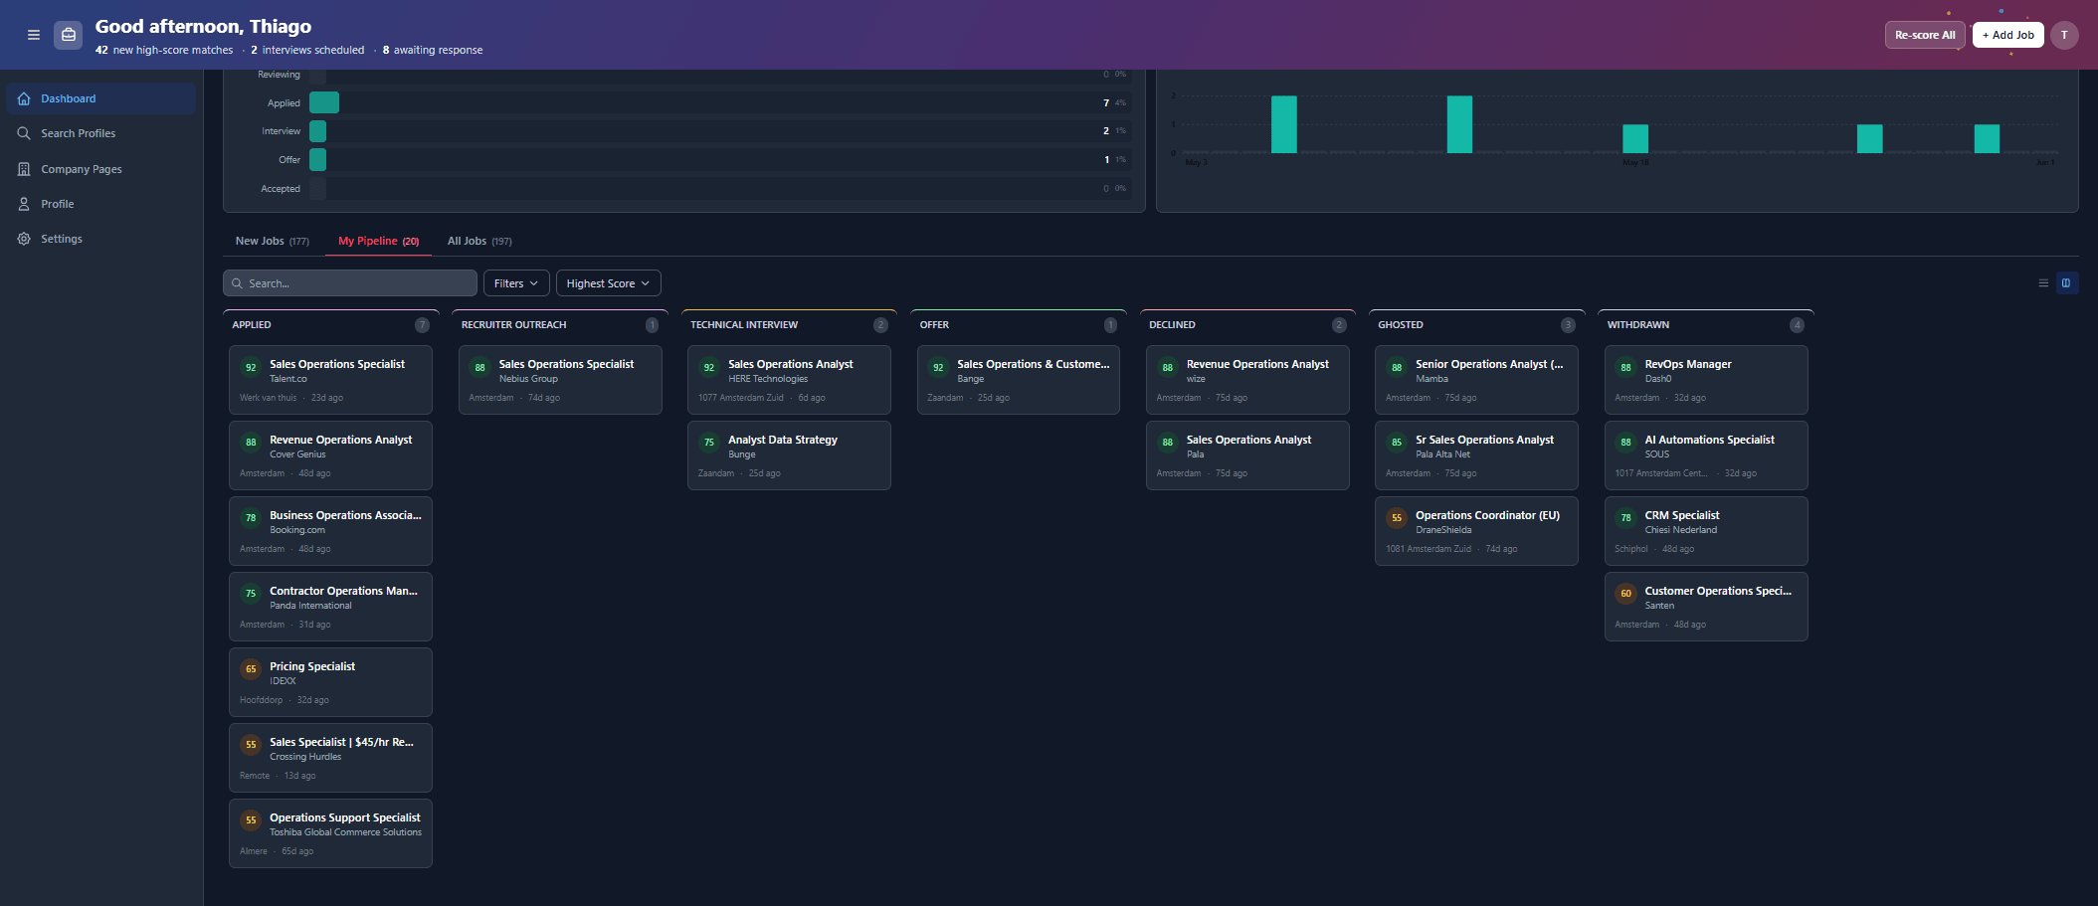
Task: Click the Settings gear icon
Action: [24, 239]
